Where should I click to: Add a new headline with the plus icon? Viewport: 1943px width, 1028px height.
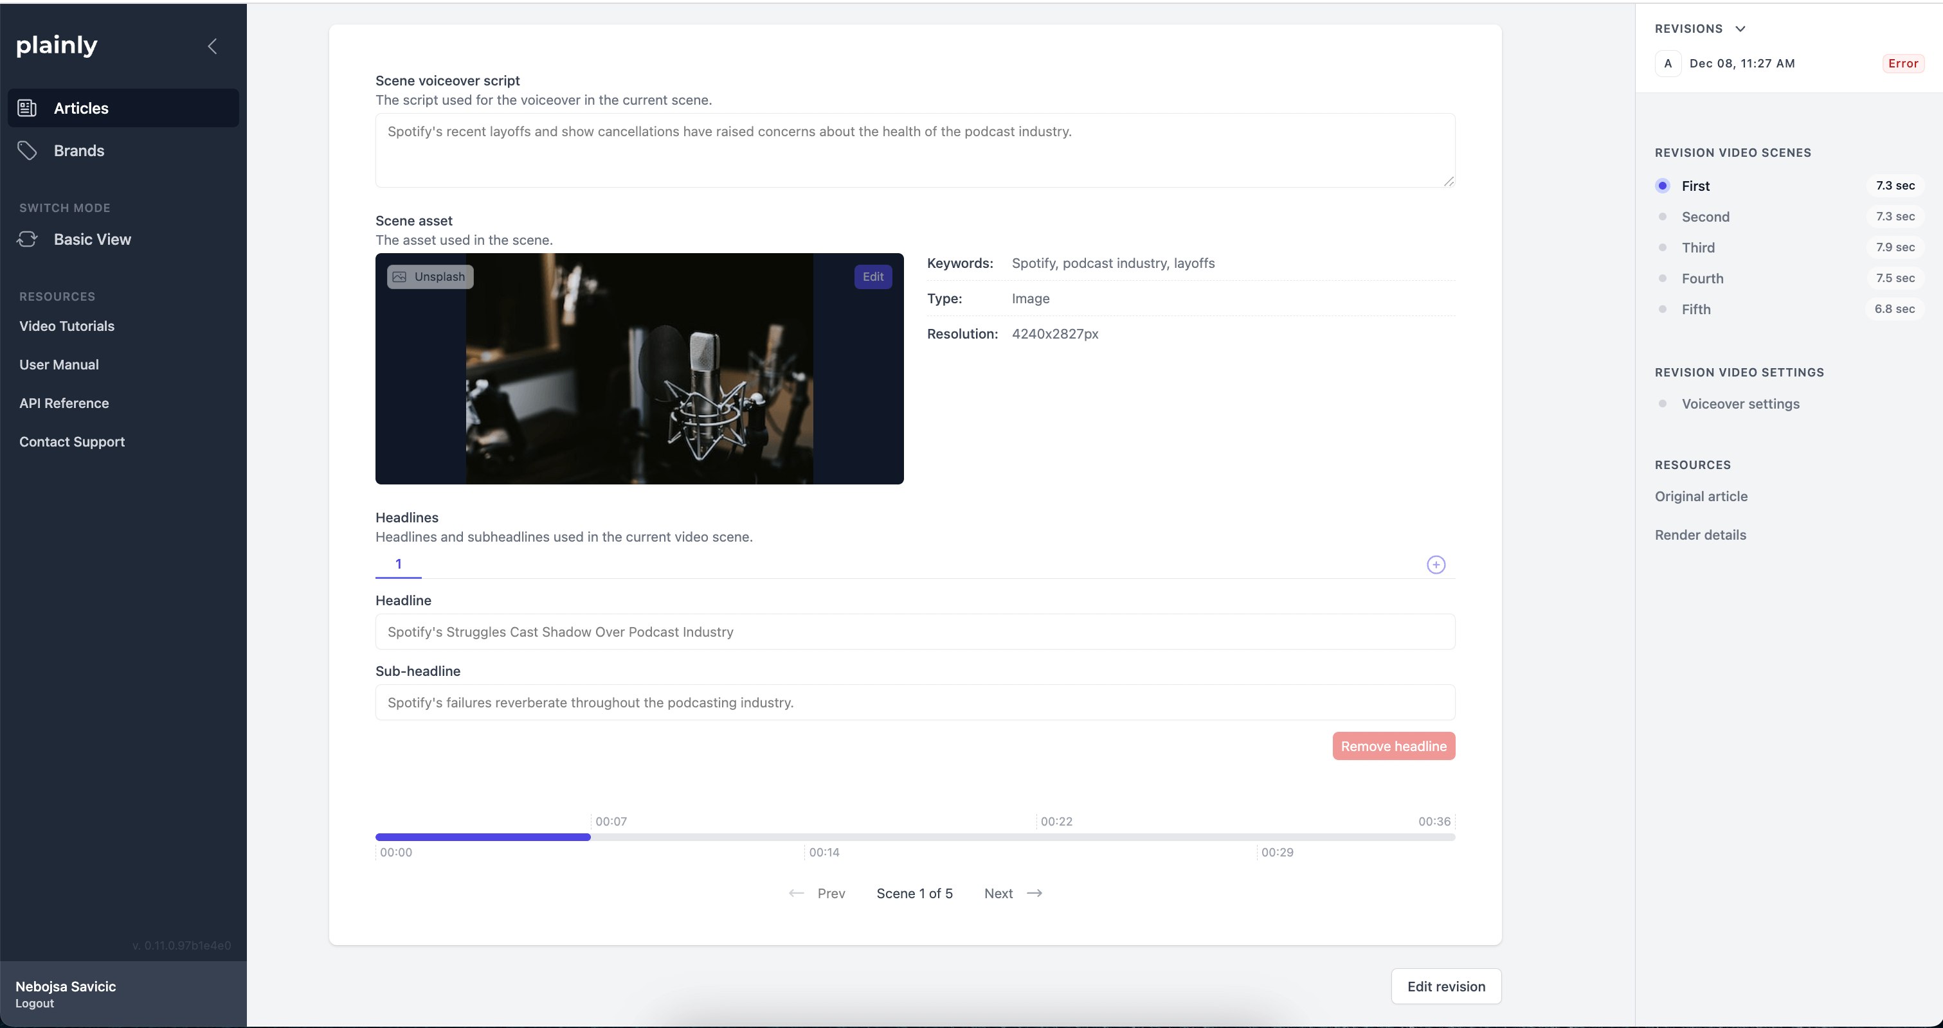[1435, 563]
